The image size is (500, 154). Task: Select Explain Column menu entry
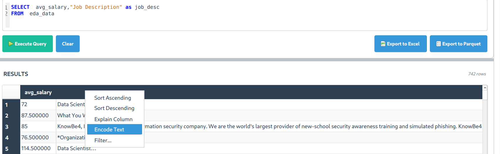click(113, 119)
